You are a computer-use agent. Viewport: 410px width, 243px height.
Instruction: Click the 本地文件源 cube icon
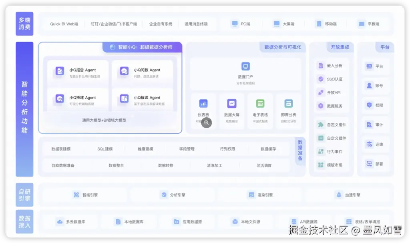tap(235, 222)
